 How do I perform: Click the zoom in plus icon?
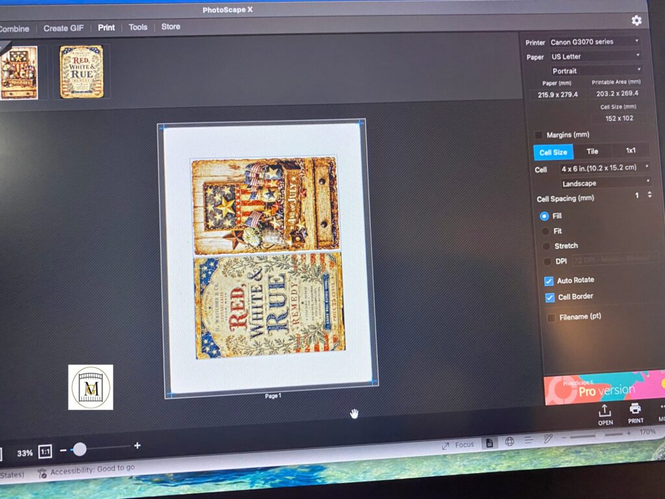tap(137, 446)
